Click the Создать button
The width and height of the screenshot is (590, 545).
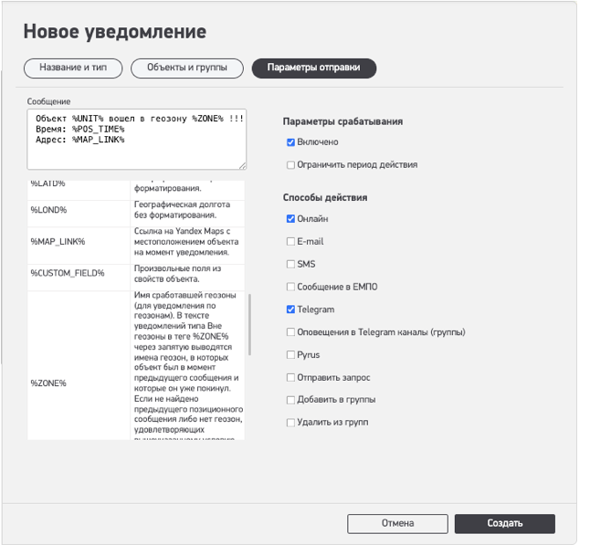(504, 523)
